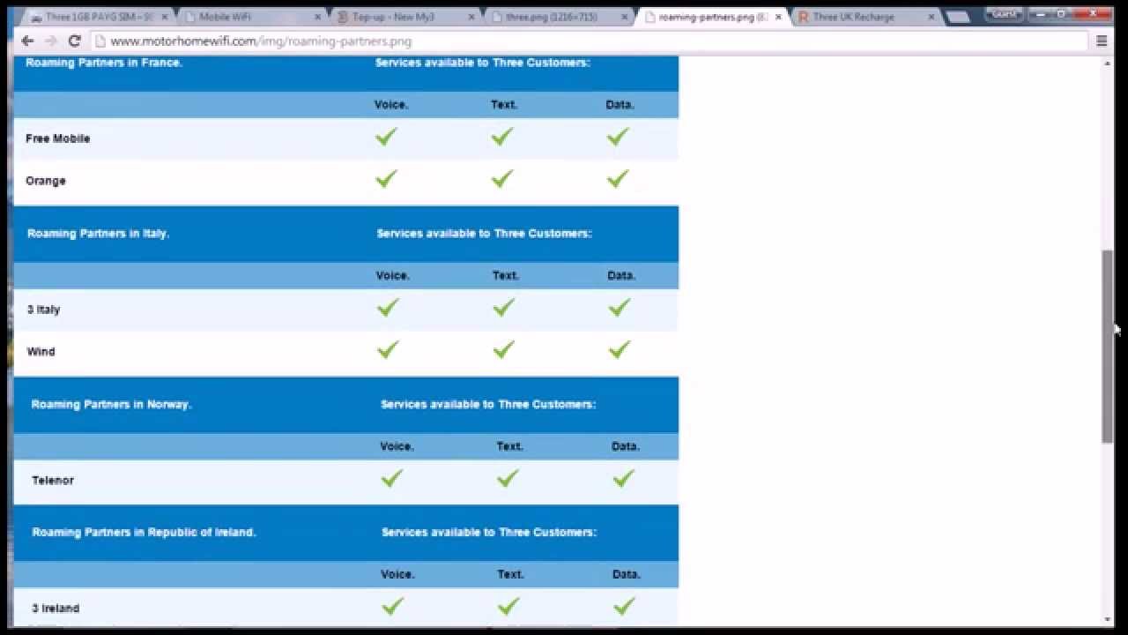The height and width of the screenshot is (635, 1128).
Task: Click 'Roaming Partners in Norway.' heading
Action: (111, 405)
